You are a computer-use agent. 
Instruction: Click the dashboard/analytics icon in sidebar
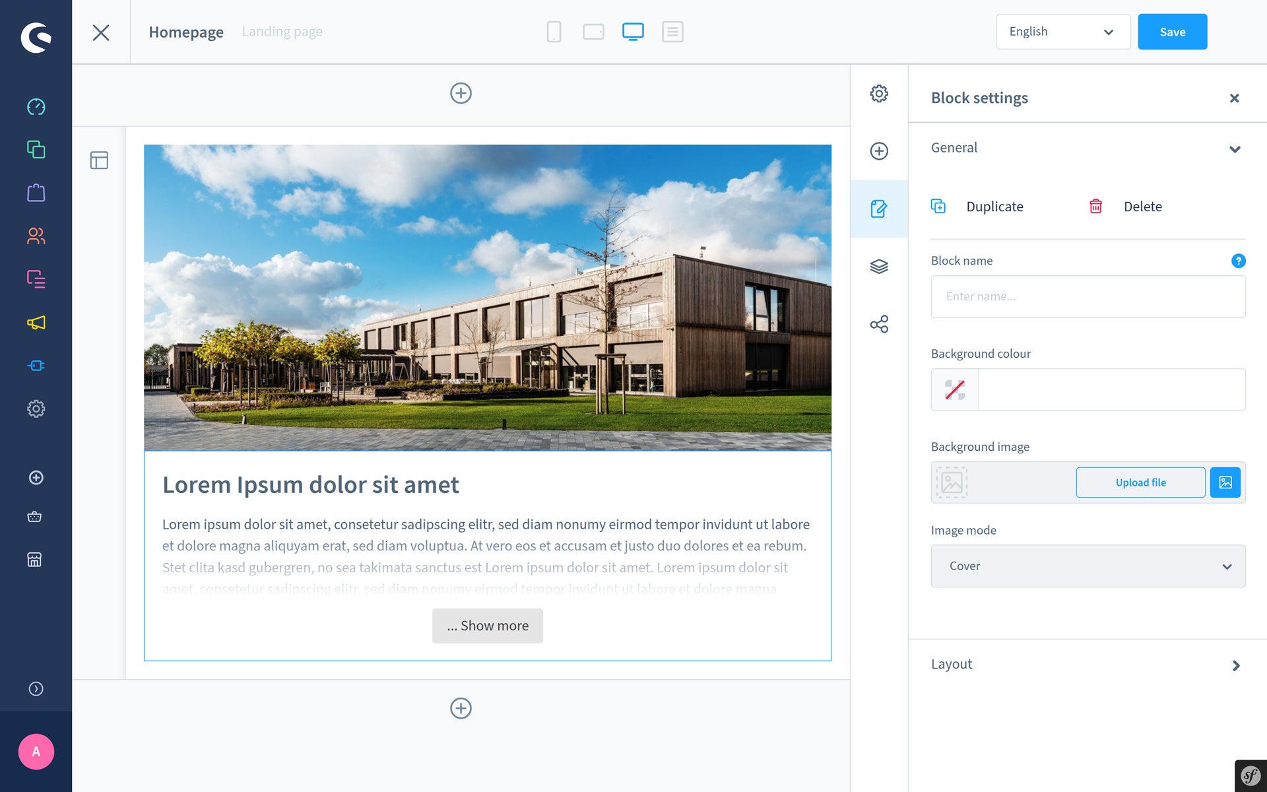[x=36, y=107]
